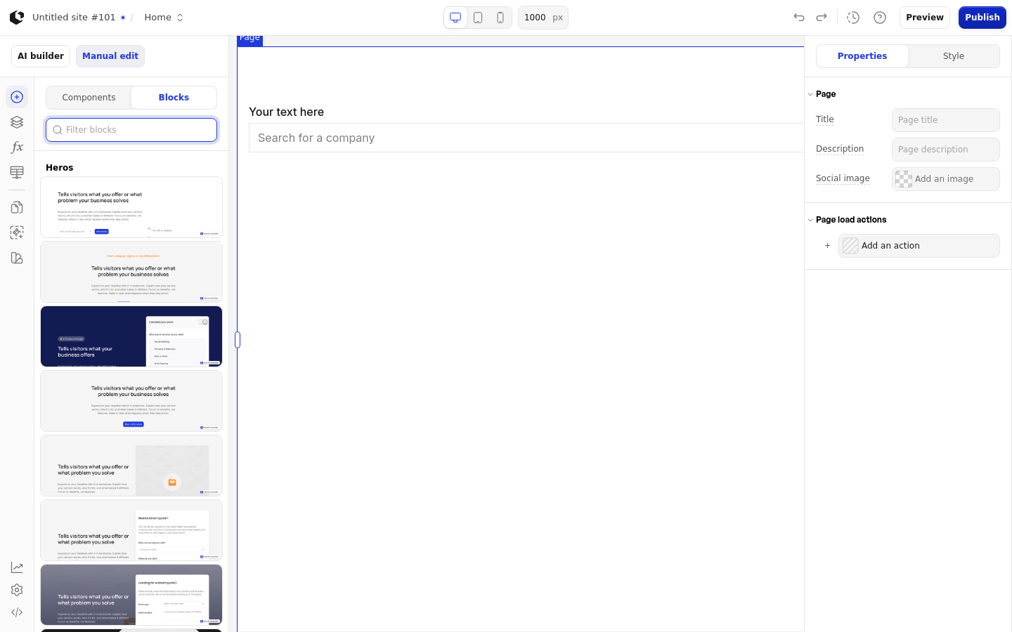The image size is (1012, 632).
Task: Open version history clock icon
Action: click(x=853, y=18)
